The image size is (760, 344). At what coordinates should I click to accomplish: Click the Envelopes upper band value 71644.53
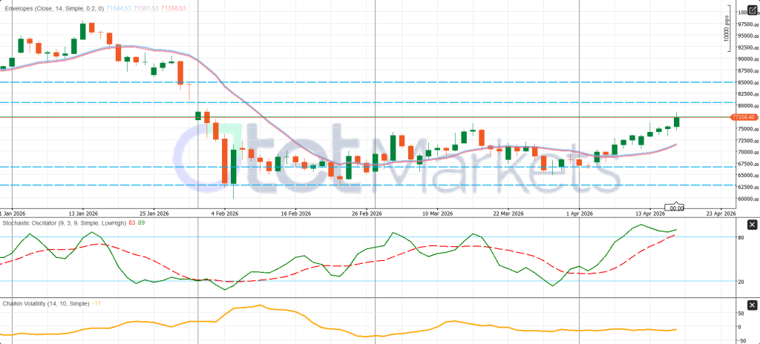[x=140, y=7]
